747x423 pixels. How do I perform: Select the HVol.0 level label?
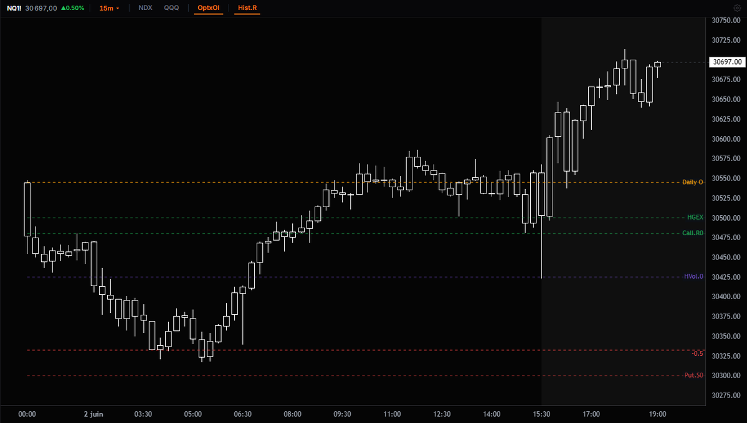693,276
